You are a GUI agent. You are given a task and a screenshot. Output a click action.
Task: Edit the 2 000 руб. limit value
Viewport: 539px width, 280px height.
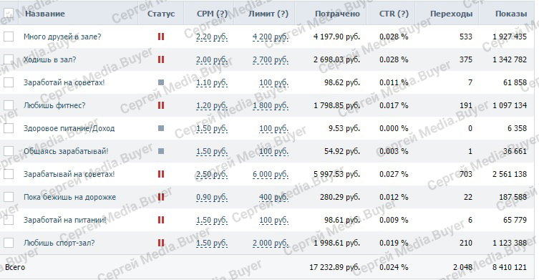pyautogui.click(x=271, y=243)
